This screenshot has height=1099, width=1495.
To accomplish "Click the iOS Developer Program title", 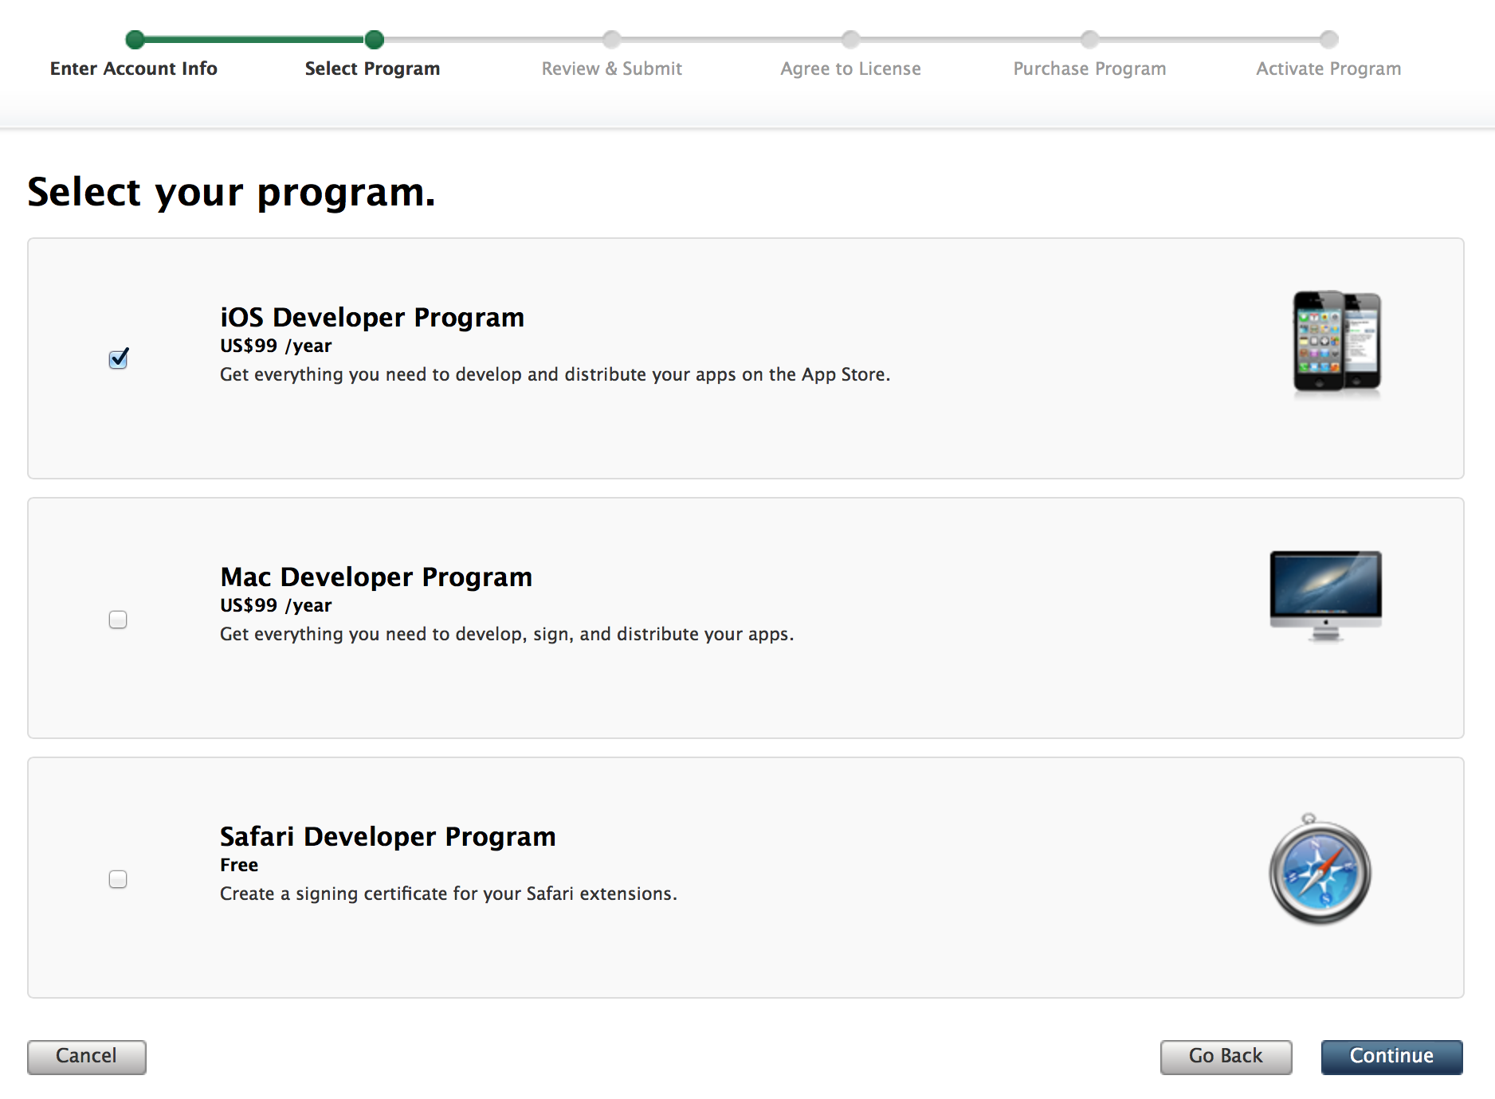I will [372, 317].
